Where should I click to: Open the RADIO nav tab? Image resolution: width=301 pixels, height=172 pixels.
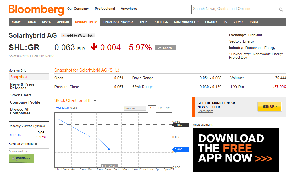[253, 22]
